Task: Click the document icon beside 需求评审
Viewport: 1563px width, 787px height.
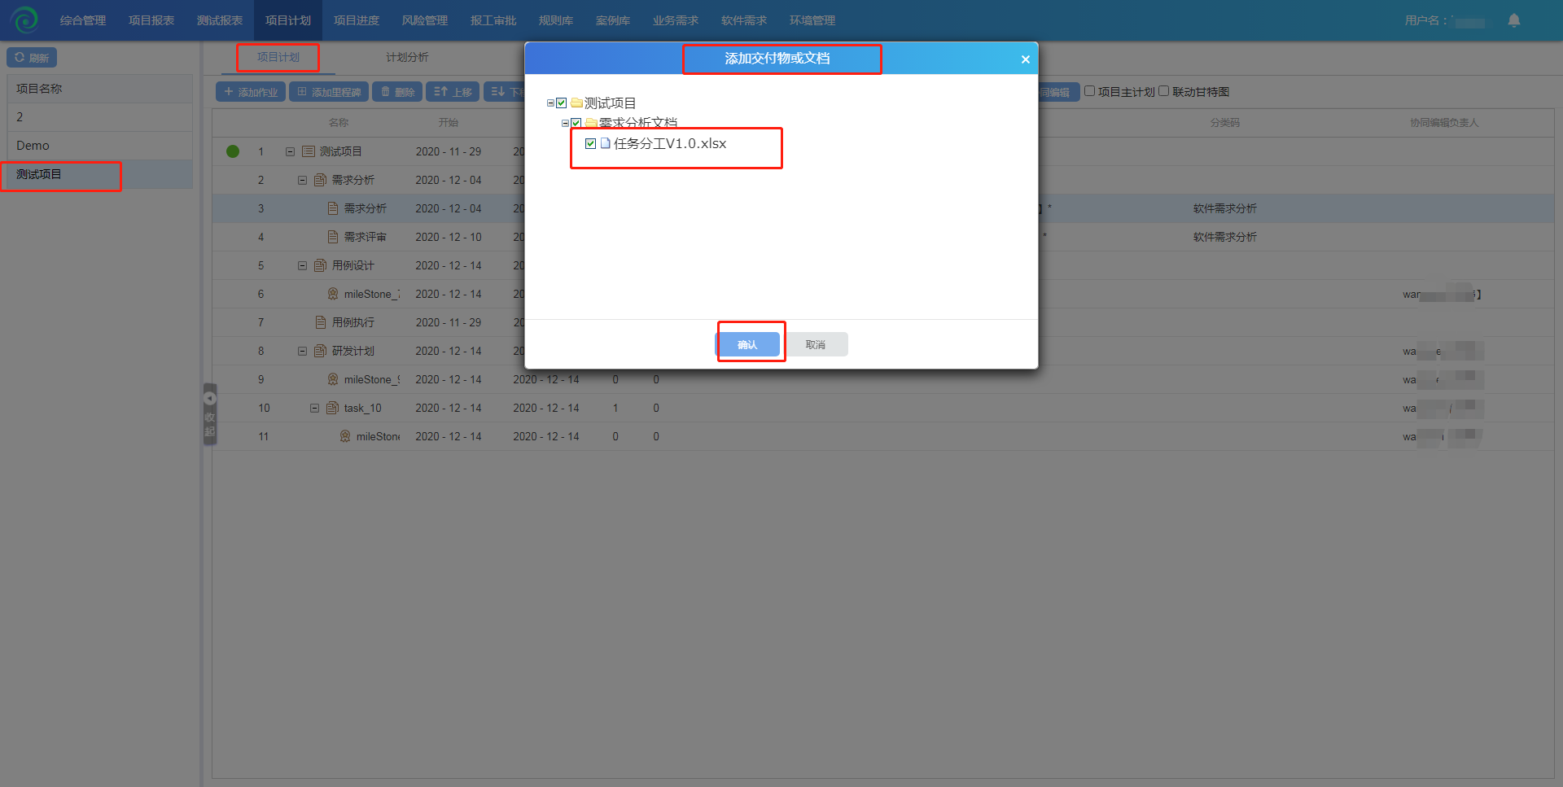Action: tap(333, 237)
